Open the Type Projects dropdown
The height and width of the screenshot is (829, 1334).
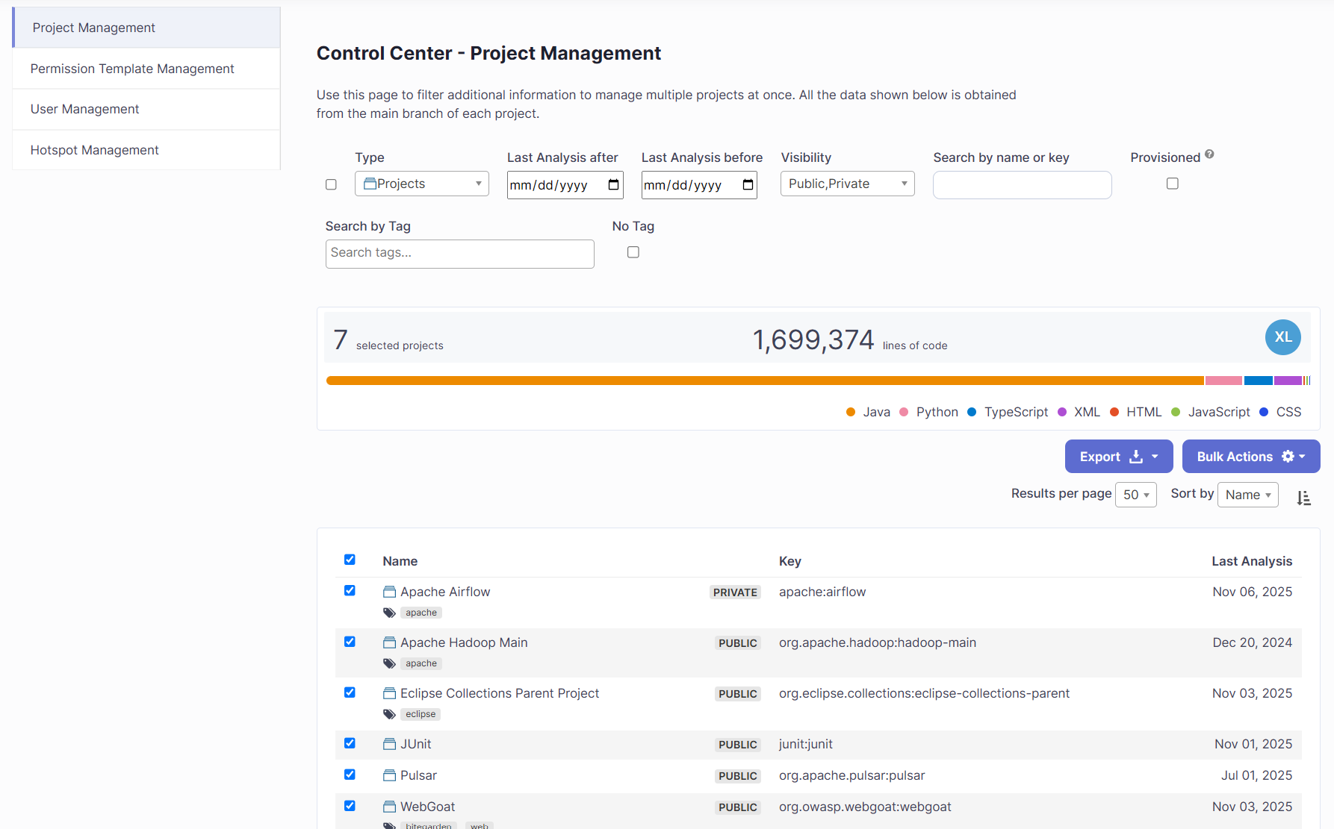point(422,184)
